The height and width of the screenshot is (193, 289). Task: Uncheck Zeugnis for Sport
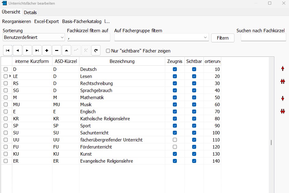click(175, 126)
